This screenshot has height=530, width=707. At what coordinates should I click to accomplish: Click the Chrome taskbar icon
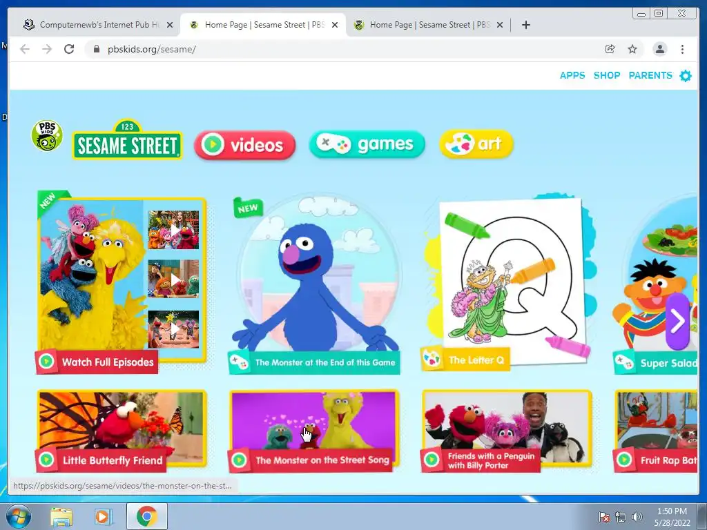click(x=147, y=516)
